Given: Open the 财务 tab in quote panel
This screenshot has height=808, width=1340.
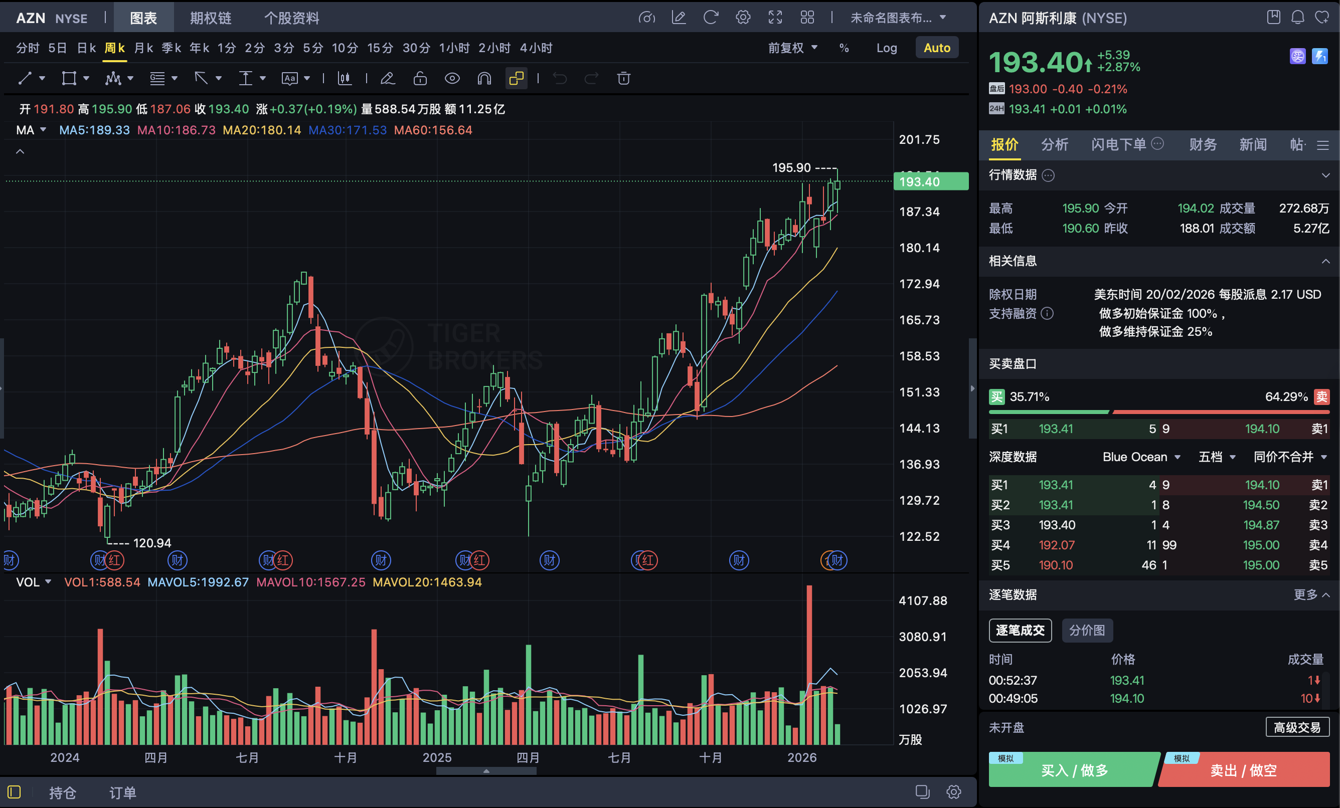Looking at the screenshot, I should click(x=1203, y=144).
